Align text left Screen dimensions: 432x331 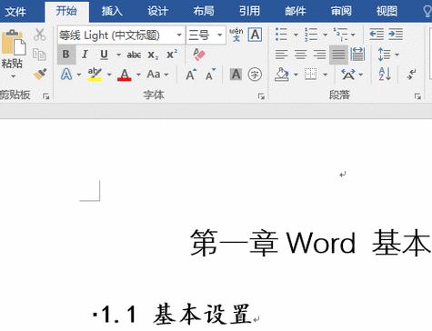click(281, 55)
